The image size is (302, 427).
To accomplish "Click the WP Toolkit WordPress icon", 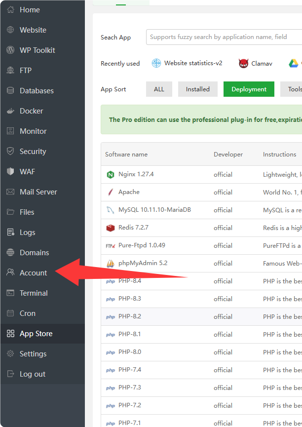I will [x=10, y=50].
